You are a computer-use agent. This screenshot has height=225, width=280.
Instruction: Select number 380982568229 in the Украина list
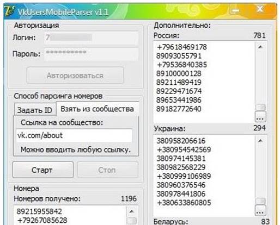point(181,167)
